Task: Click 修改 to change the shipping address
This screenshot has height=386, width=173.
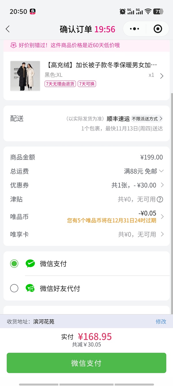Action: click(x=161, y=321)
